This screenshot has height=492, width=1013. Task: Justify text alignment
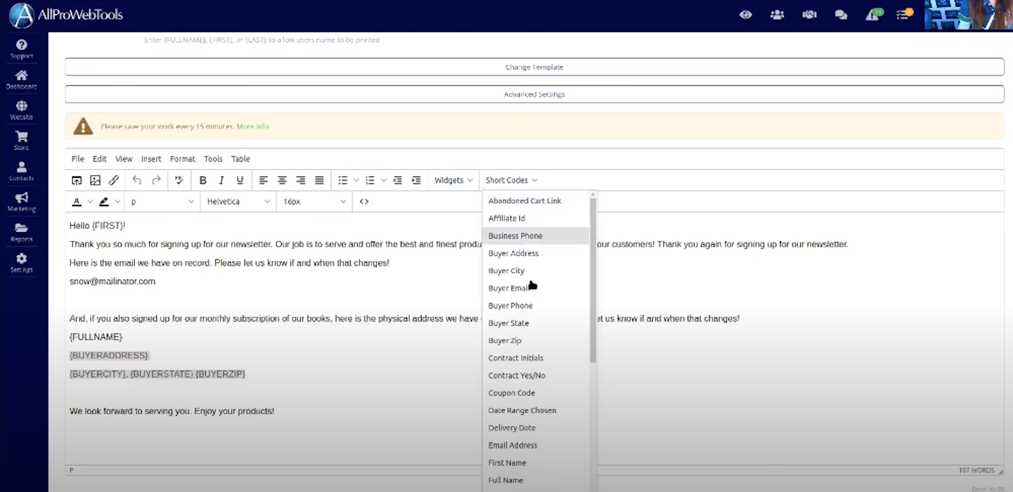pos(319,180)
